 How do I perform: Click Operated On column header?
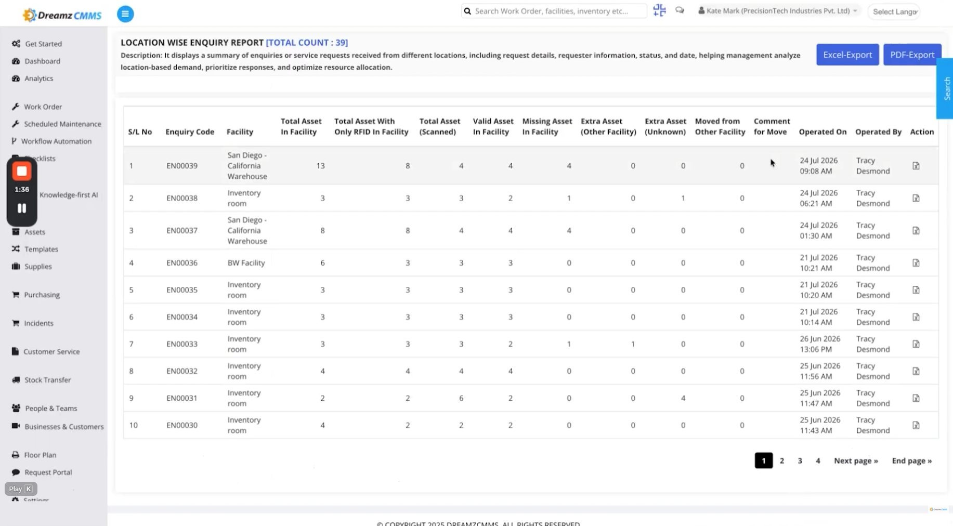coord(823,132)
